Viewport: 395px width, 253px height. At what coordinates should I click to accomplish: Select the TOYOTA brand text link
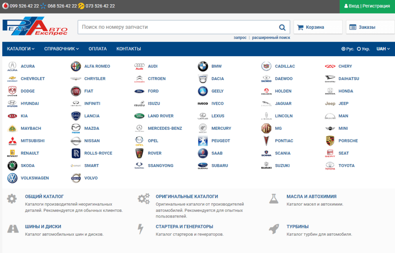346,166
